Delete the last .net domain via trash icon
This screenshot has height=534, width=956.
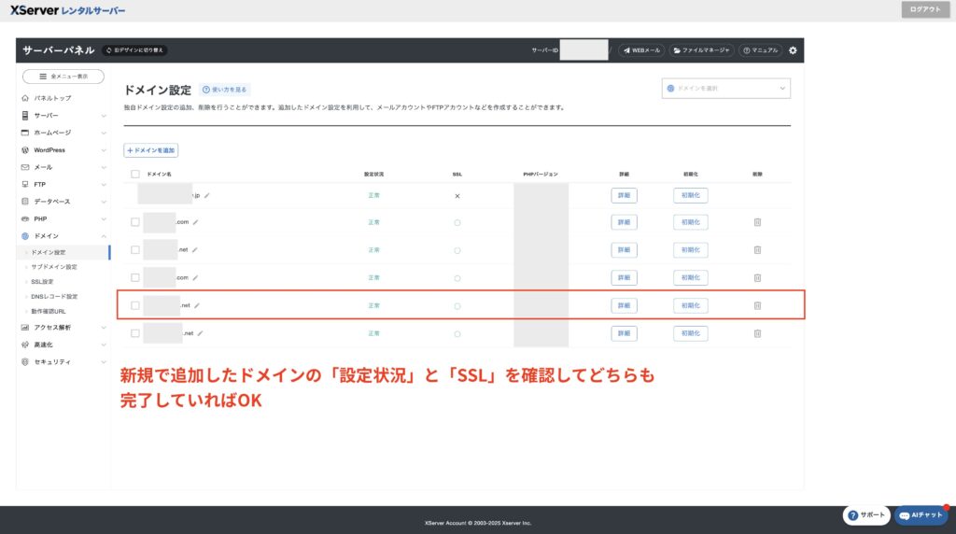[757, 333]
